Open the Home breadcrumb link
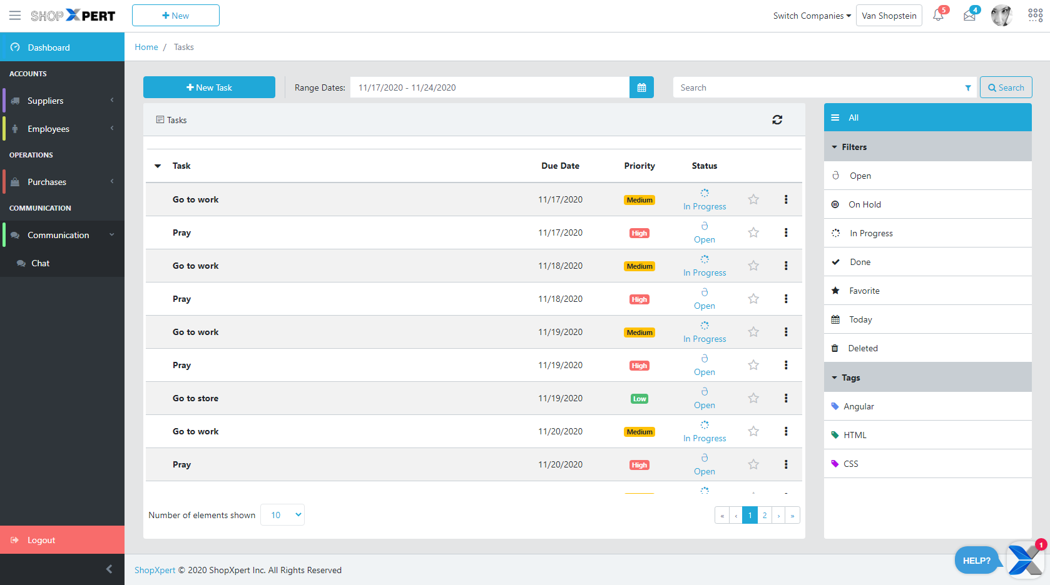Screen dimensions: 1050x585 (146, 46)
